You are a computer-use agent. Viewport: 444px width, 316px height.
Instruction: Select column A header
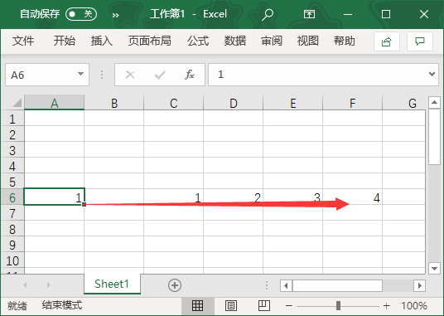pyautogui.click(x=55, y=103)
